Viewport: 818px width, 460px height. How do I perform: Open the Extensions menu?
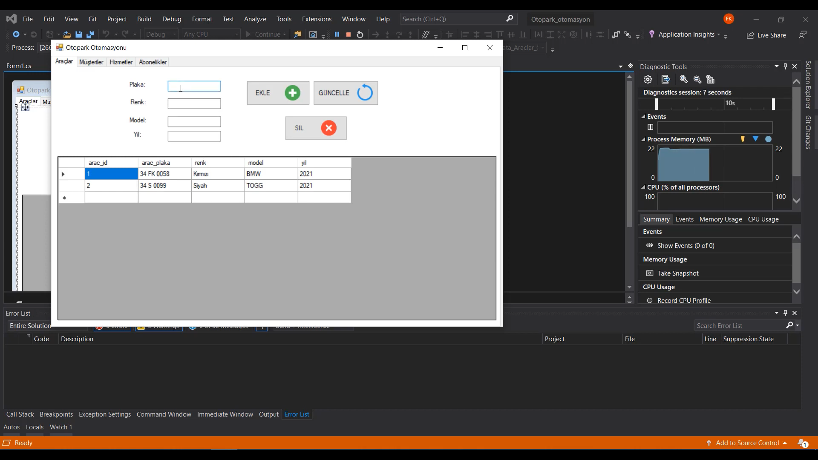coord(317,19)
